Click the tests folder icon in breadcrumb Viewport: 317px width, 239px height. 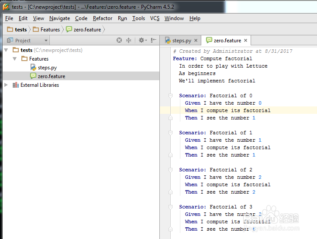pyautogui.click(x=10, y=29)
